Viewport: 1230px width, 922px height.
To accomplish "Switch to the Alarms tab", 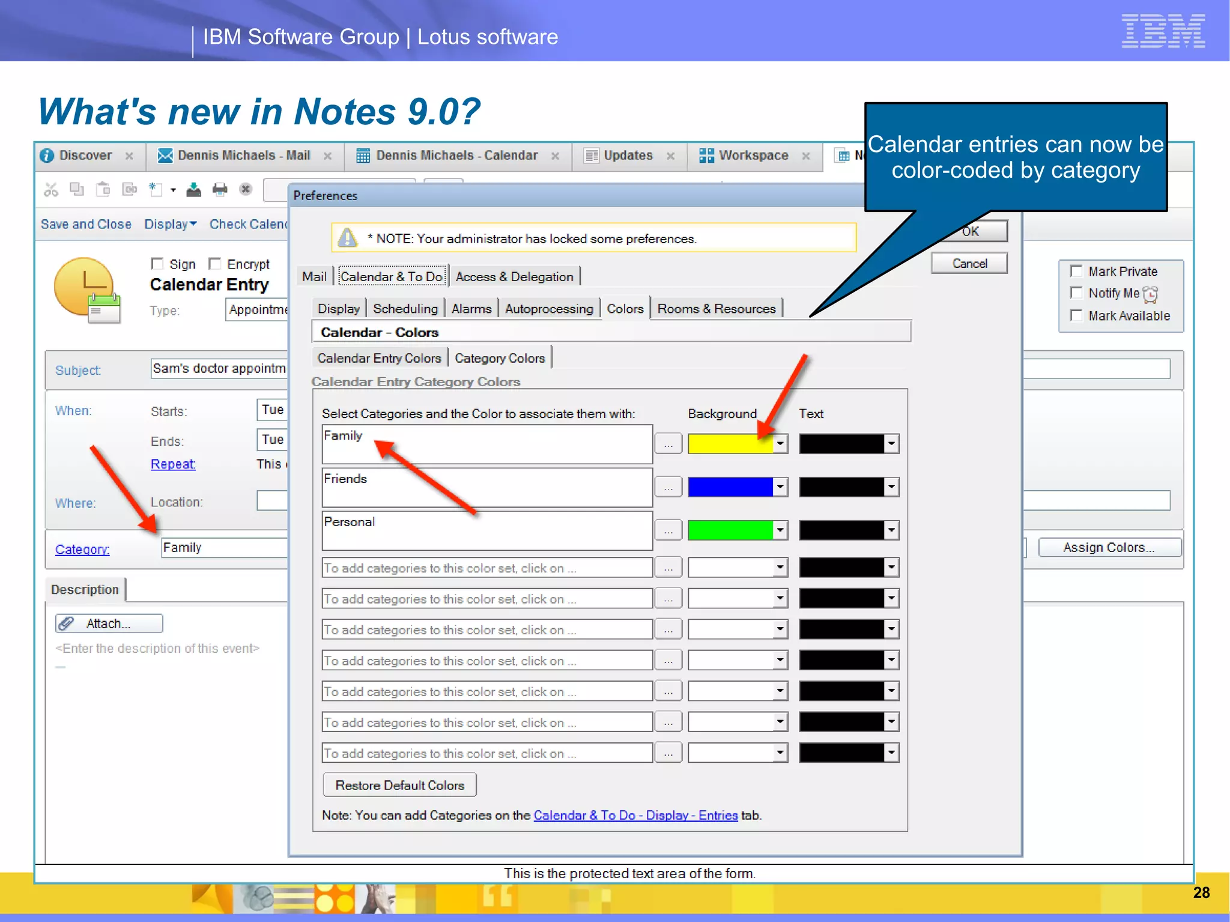I will pyautogui.click(x=471, y=309).
